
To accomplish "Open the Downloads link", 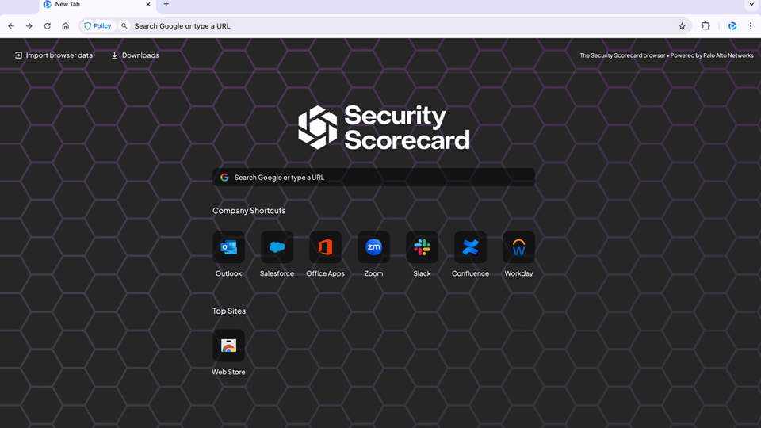I will pos(135,55).
